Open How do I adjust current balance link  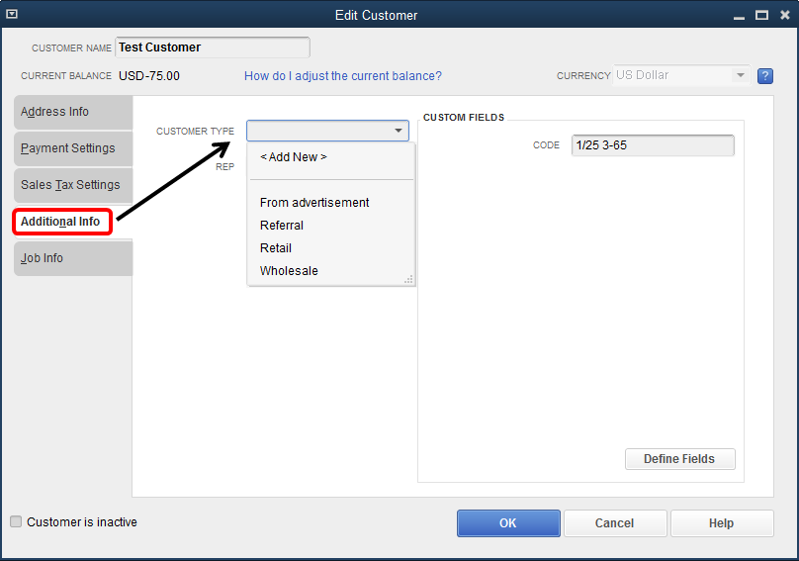coord(342,76)
